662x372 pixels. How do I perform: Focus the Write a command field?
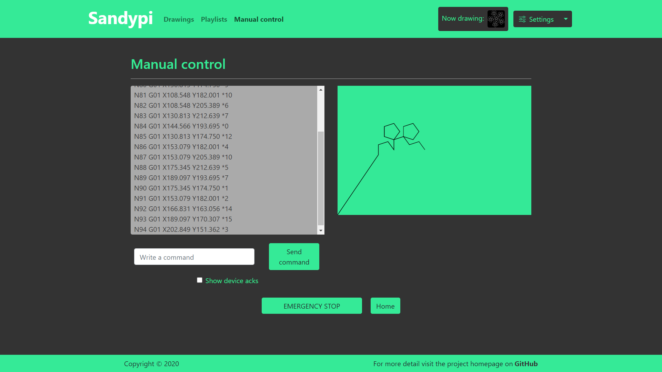[x=194, y=257]
